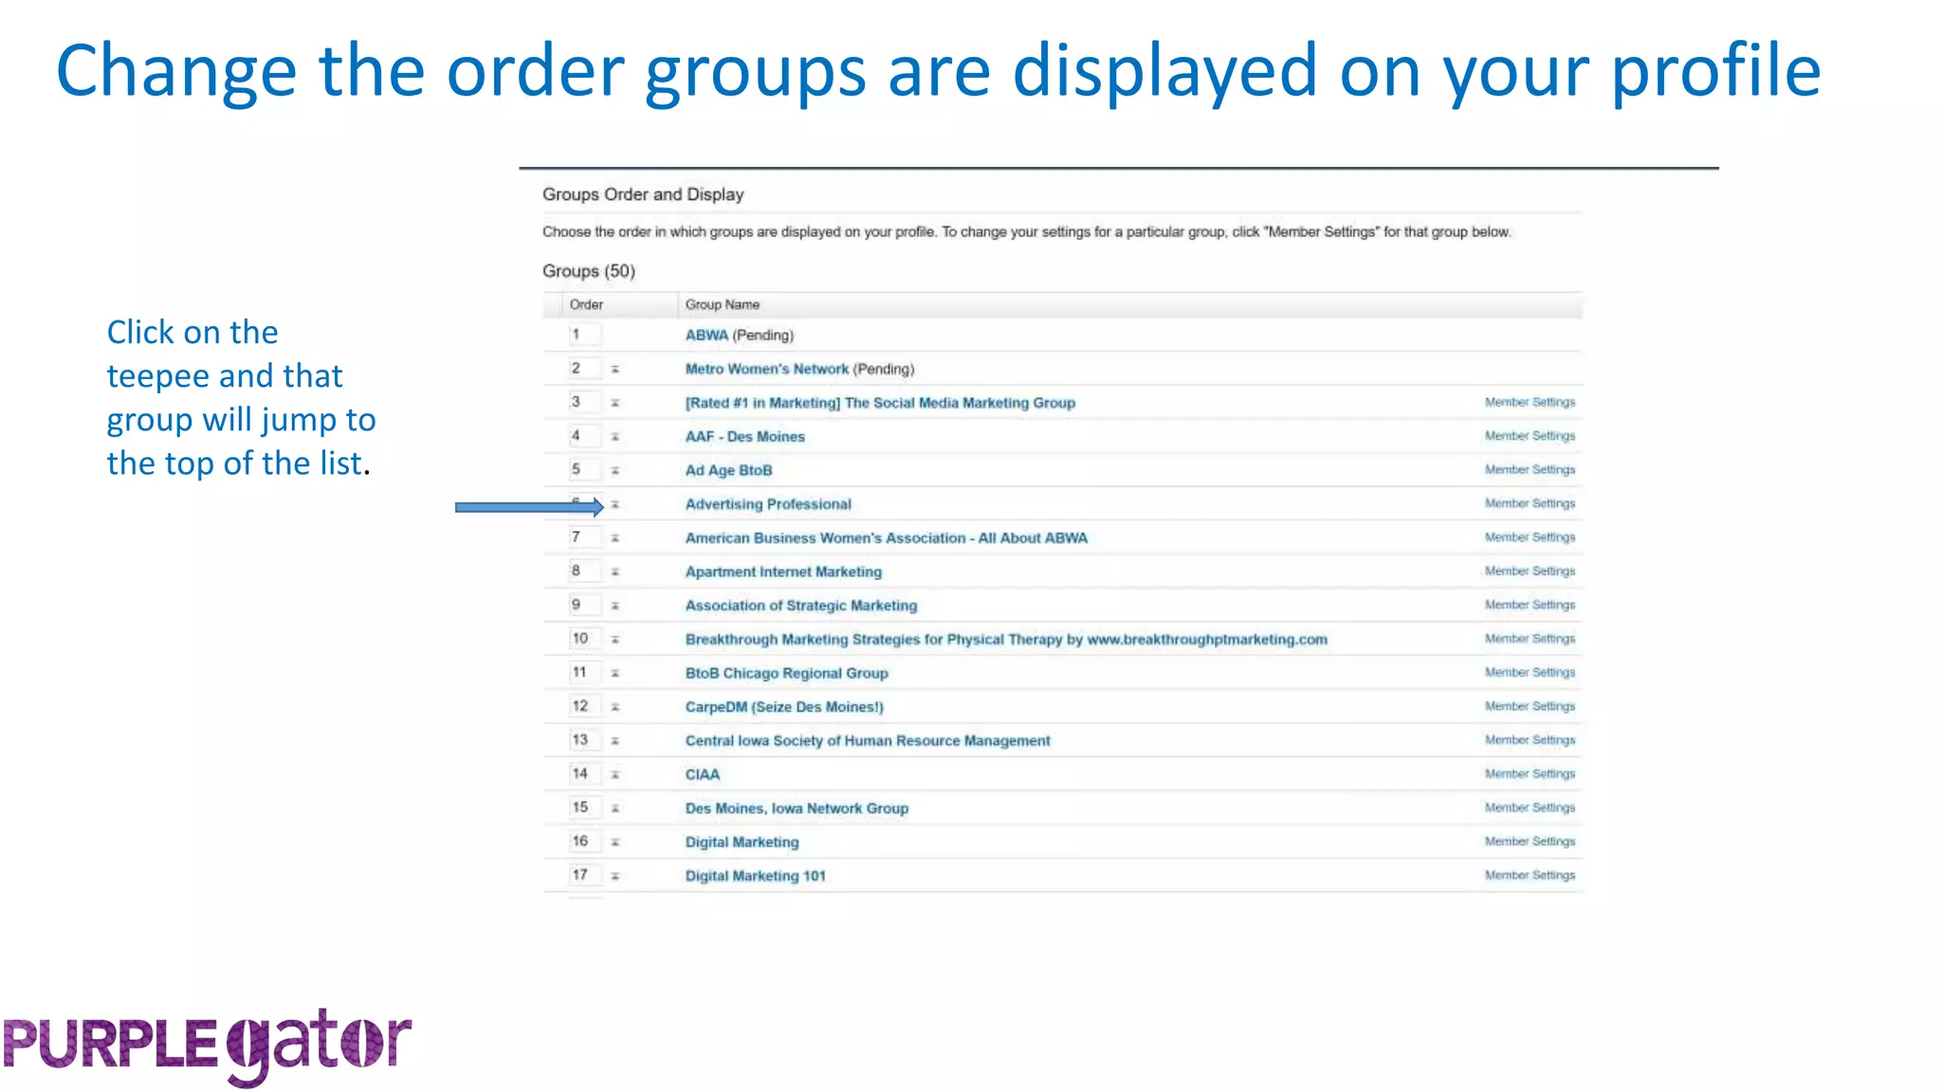Open CarpeDM (Seize Des Moines!) group
This screenshot has height=1092, width=1942.
784,707
